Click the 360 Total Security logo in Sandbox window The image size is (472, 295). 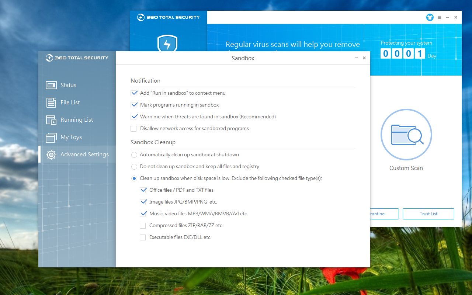pyautogui.click(x=77, y=58)
